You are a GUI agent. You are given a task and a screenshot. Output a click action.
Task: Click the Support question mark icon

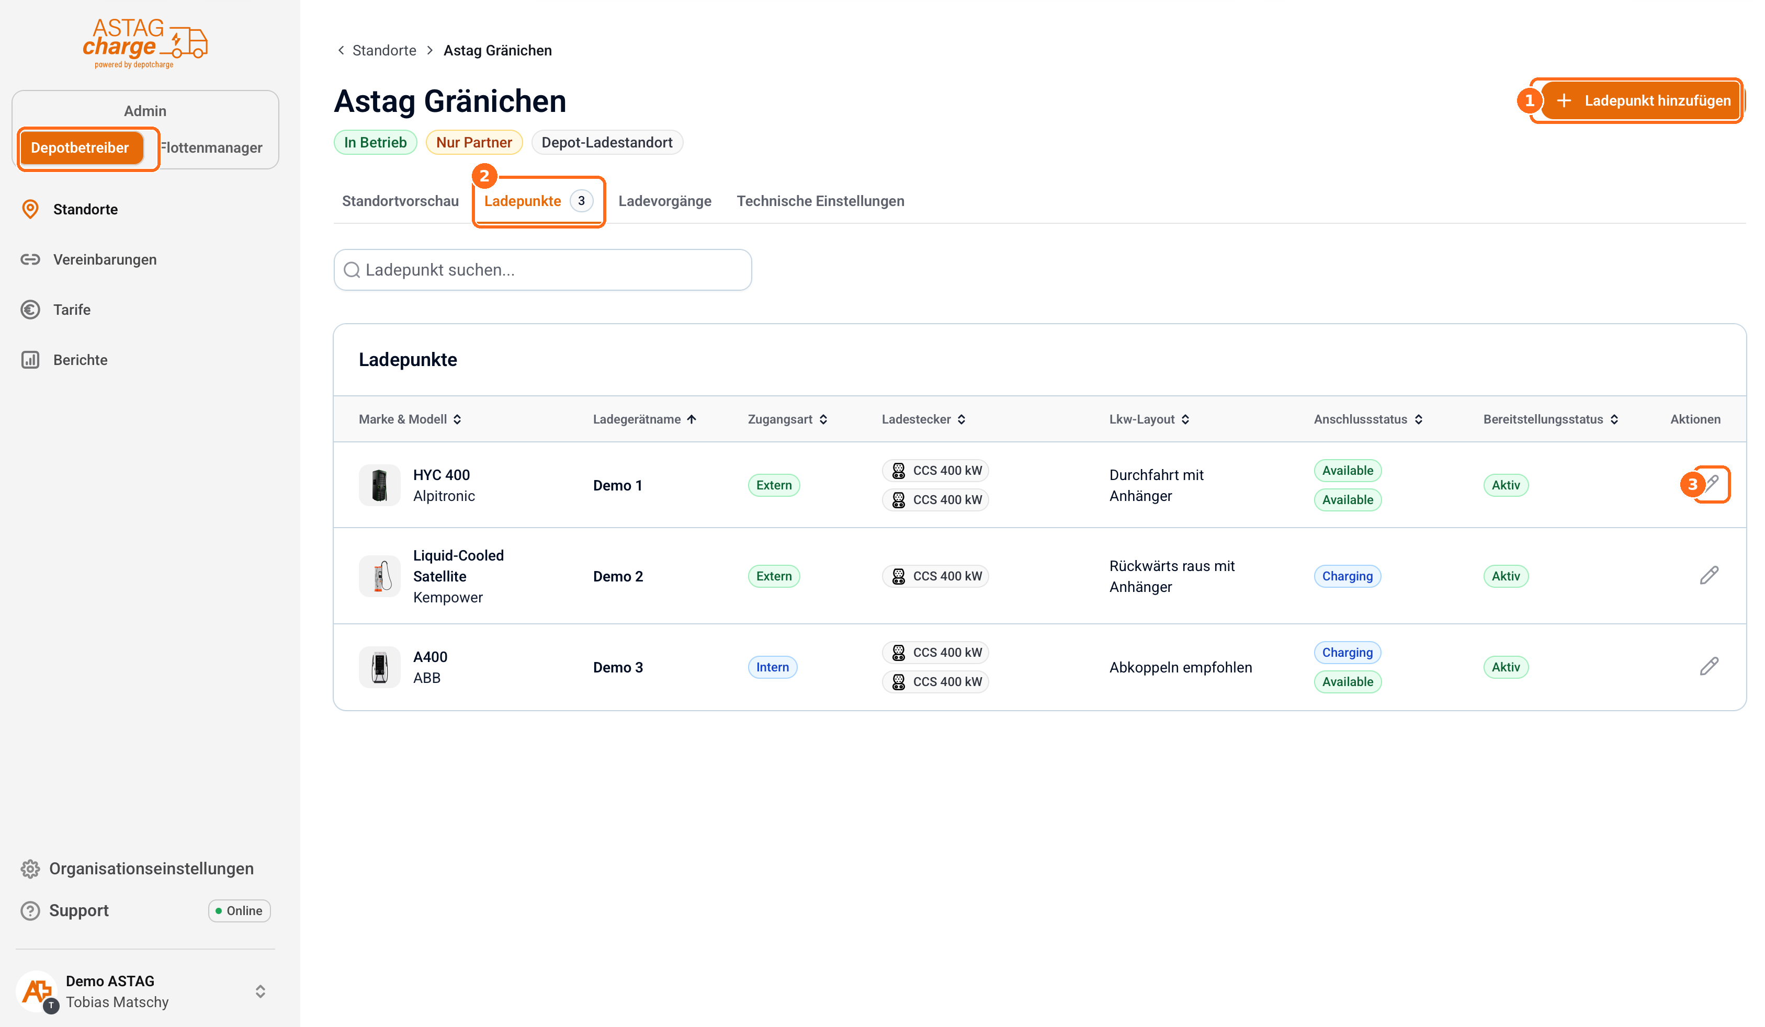[30, 911]
